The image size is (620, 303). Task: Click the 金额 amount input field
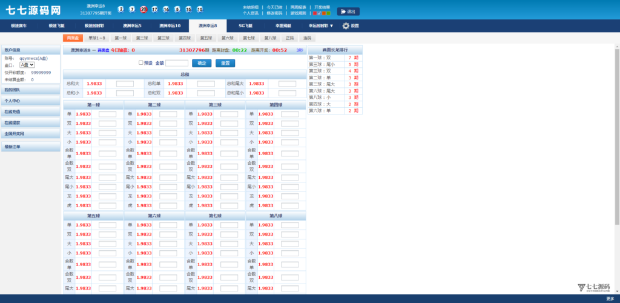177,63
